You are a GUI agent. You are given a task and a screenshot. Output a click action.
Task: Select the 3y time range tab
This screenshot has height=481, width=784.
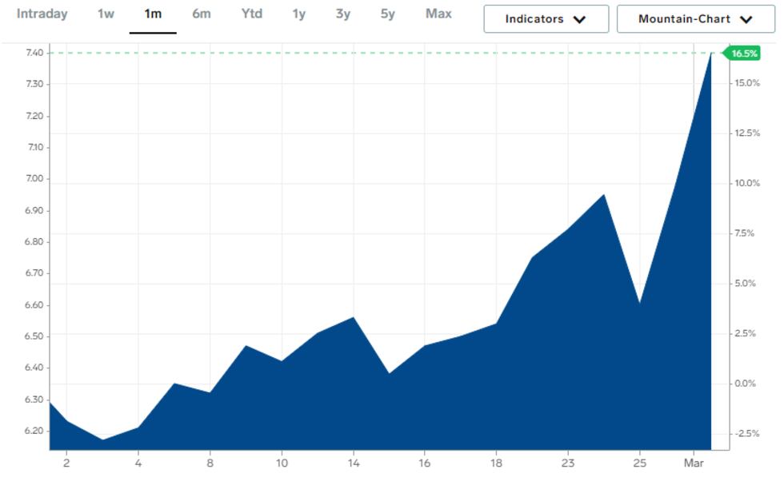point(343,14)
